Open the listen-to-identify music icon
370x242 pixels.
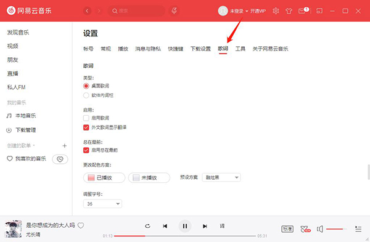pyautogui.click(x=174, y=11)
